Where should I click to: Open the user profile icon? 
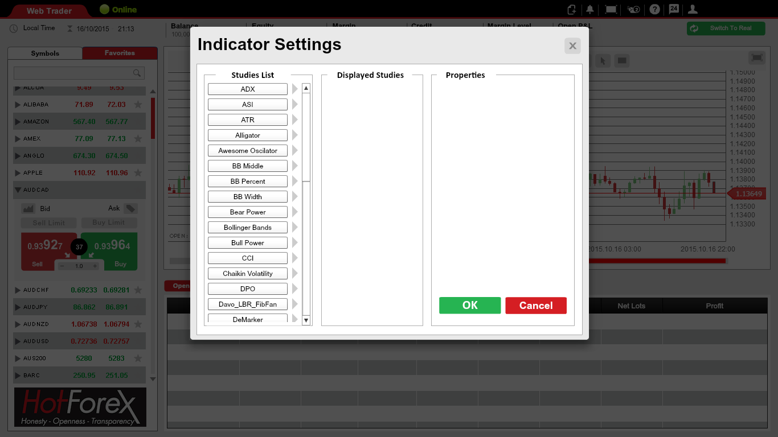(x=693, y=9)
